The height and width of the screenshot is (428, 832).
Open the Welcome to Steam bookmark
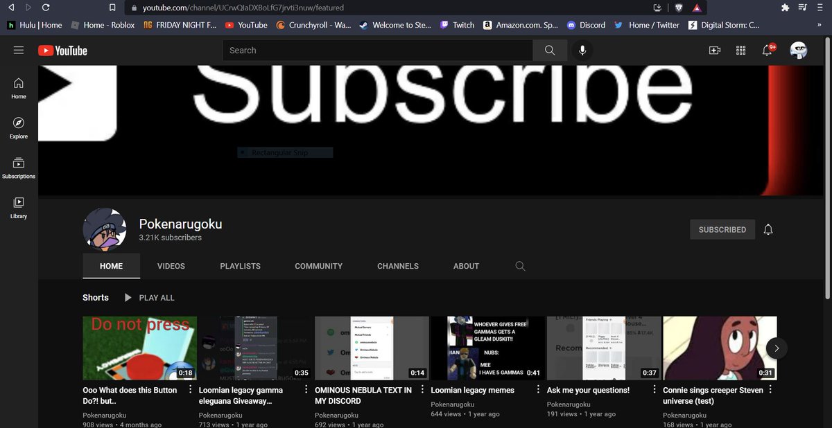395,25
